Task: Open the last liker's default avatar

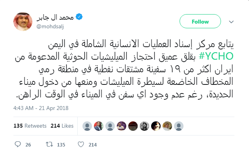Action: point(179,126)
